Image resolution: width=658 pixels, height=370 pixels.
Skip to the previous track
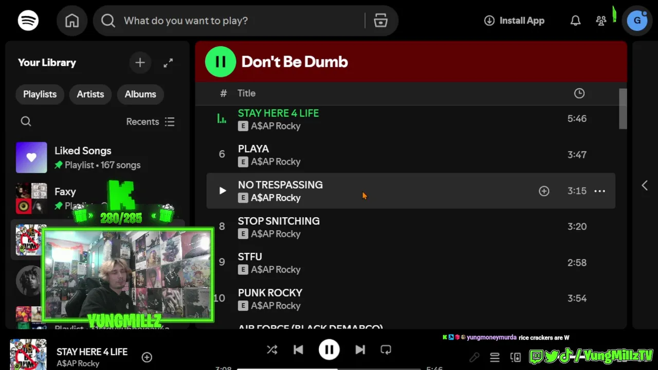pyautogui.click(x=298, y=350)
